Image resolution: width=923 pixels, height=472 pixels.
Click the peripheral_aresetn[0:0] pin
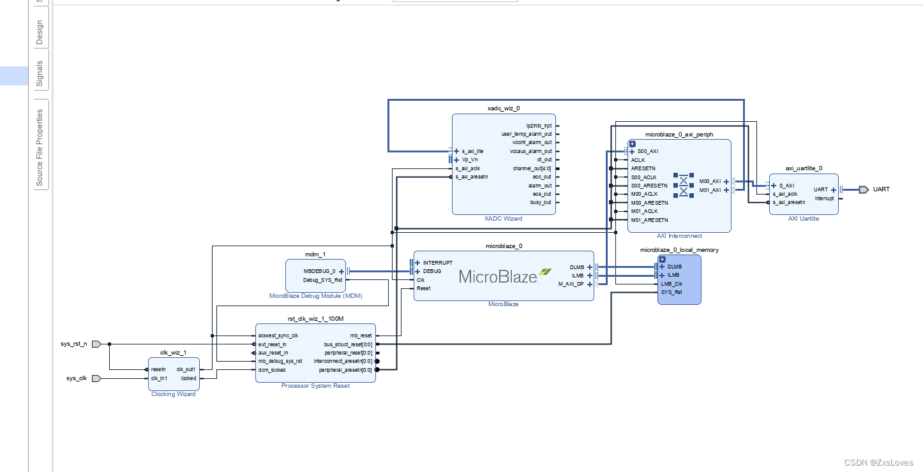pyautogui.click(x=345, y=370)
